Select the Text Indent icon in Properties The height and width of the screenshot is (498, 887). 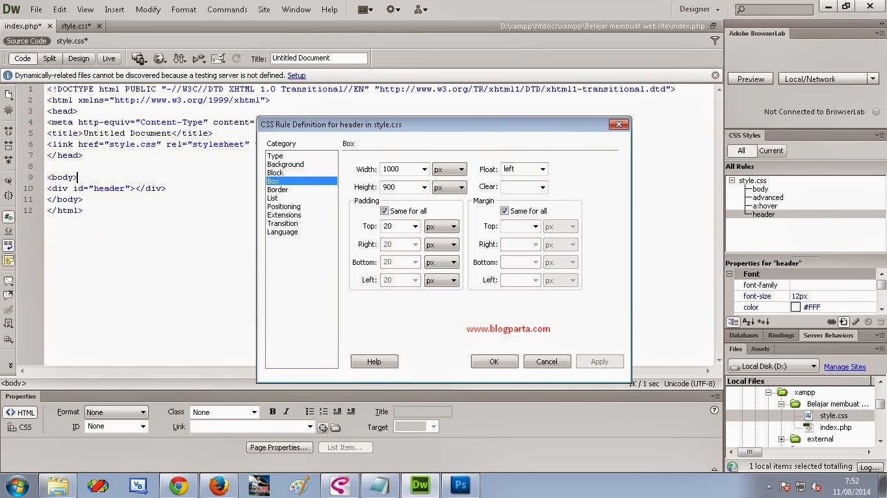(351, 411)
